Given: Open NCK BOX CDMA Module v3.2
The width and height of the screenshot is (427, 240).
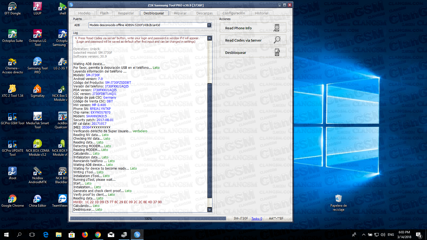Looking at the screenshot, I should 37,148.
